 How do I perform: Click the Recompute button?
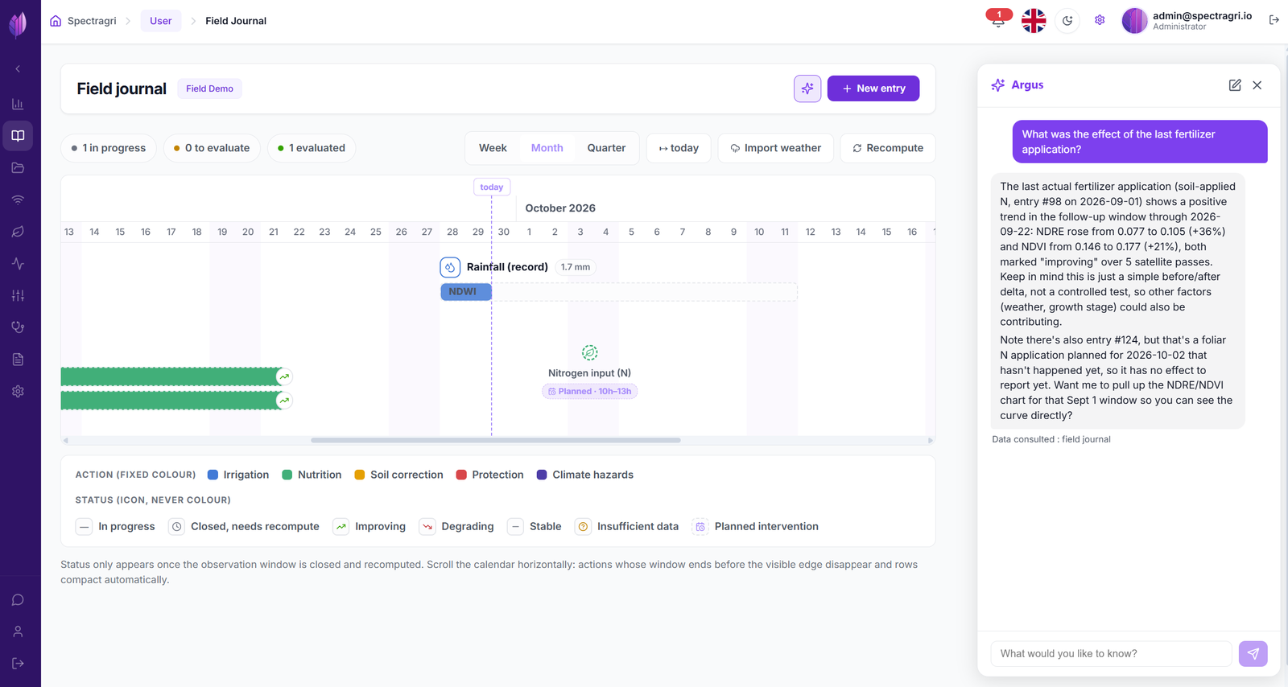(x=888, y=148)
